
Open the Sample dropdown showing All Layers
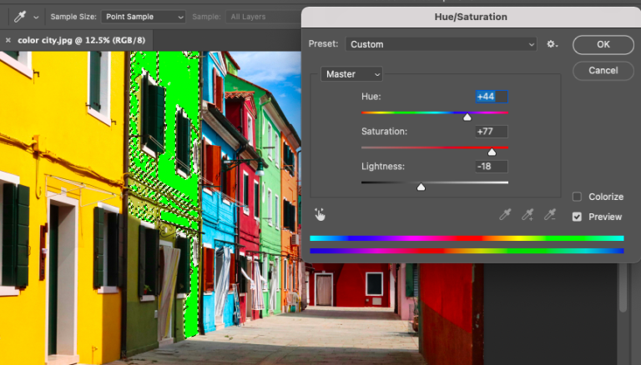pyautogui.click(x=265, y=17)
